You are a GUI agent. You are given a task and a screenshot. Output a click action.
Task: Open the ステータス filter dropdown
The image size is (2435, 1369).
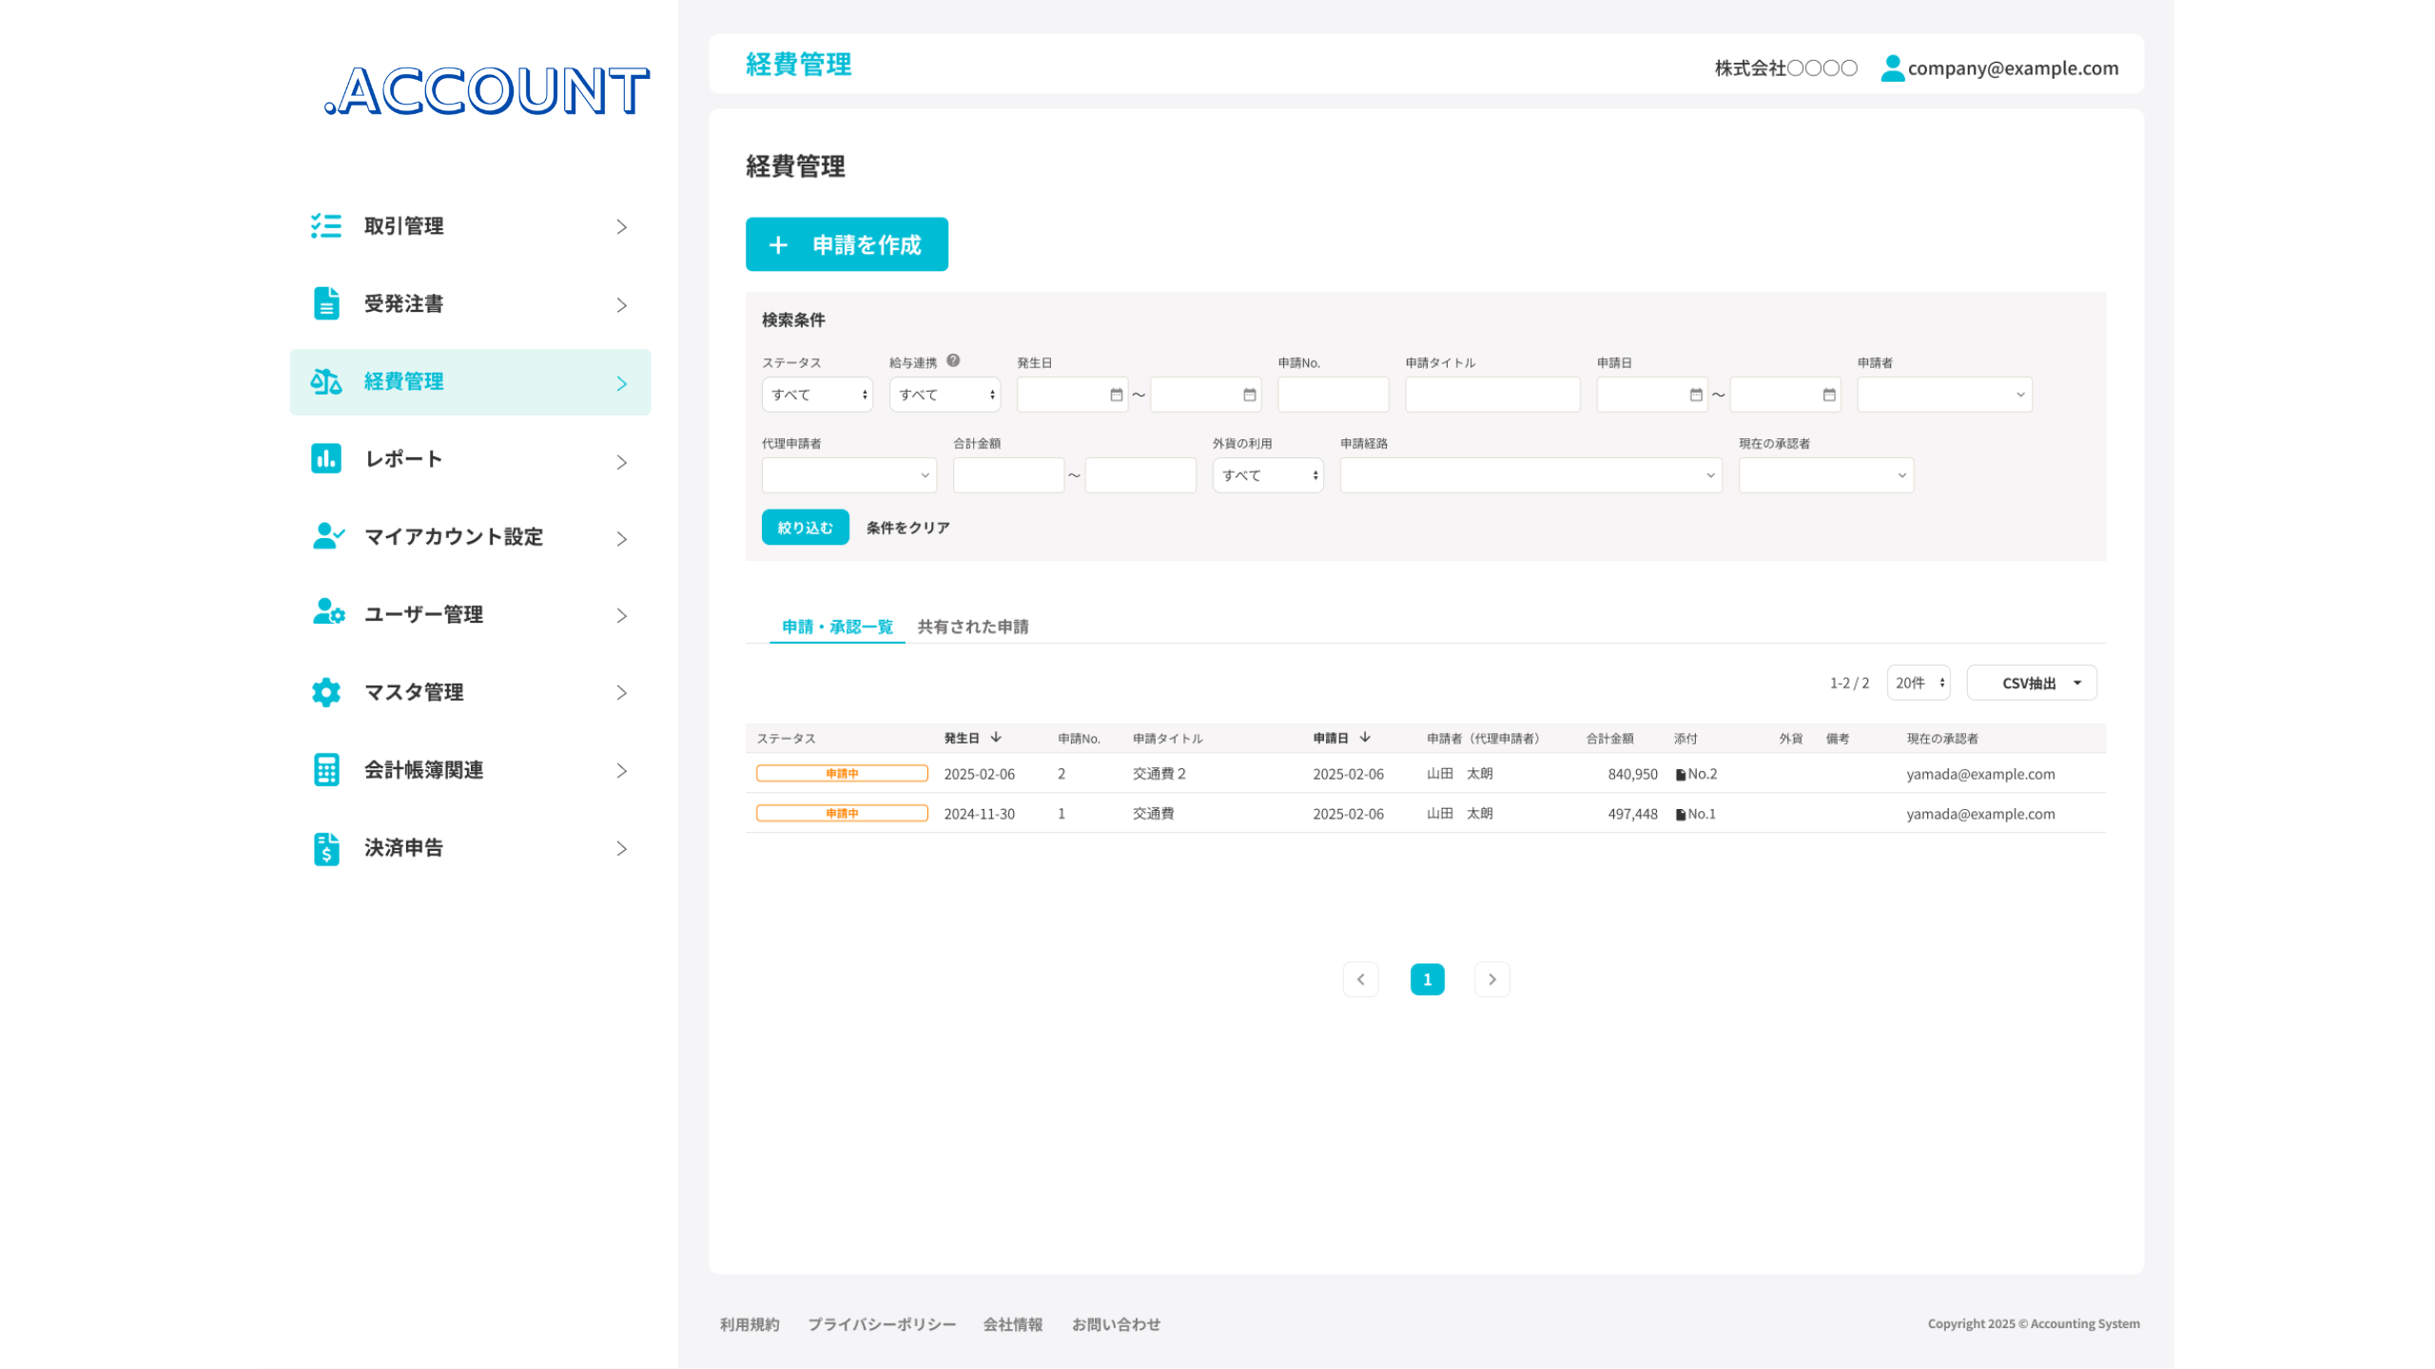click(x=817, y=395)
